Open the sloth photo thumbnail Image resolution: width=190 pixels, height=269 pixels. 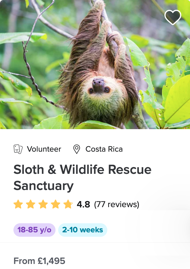[x=95, y=64]
